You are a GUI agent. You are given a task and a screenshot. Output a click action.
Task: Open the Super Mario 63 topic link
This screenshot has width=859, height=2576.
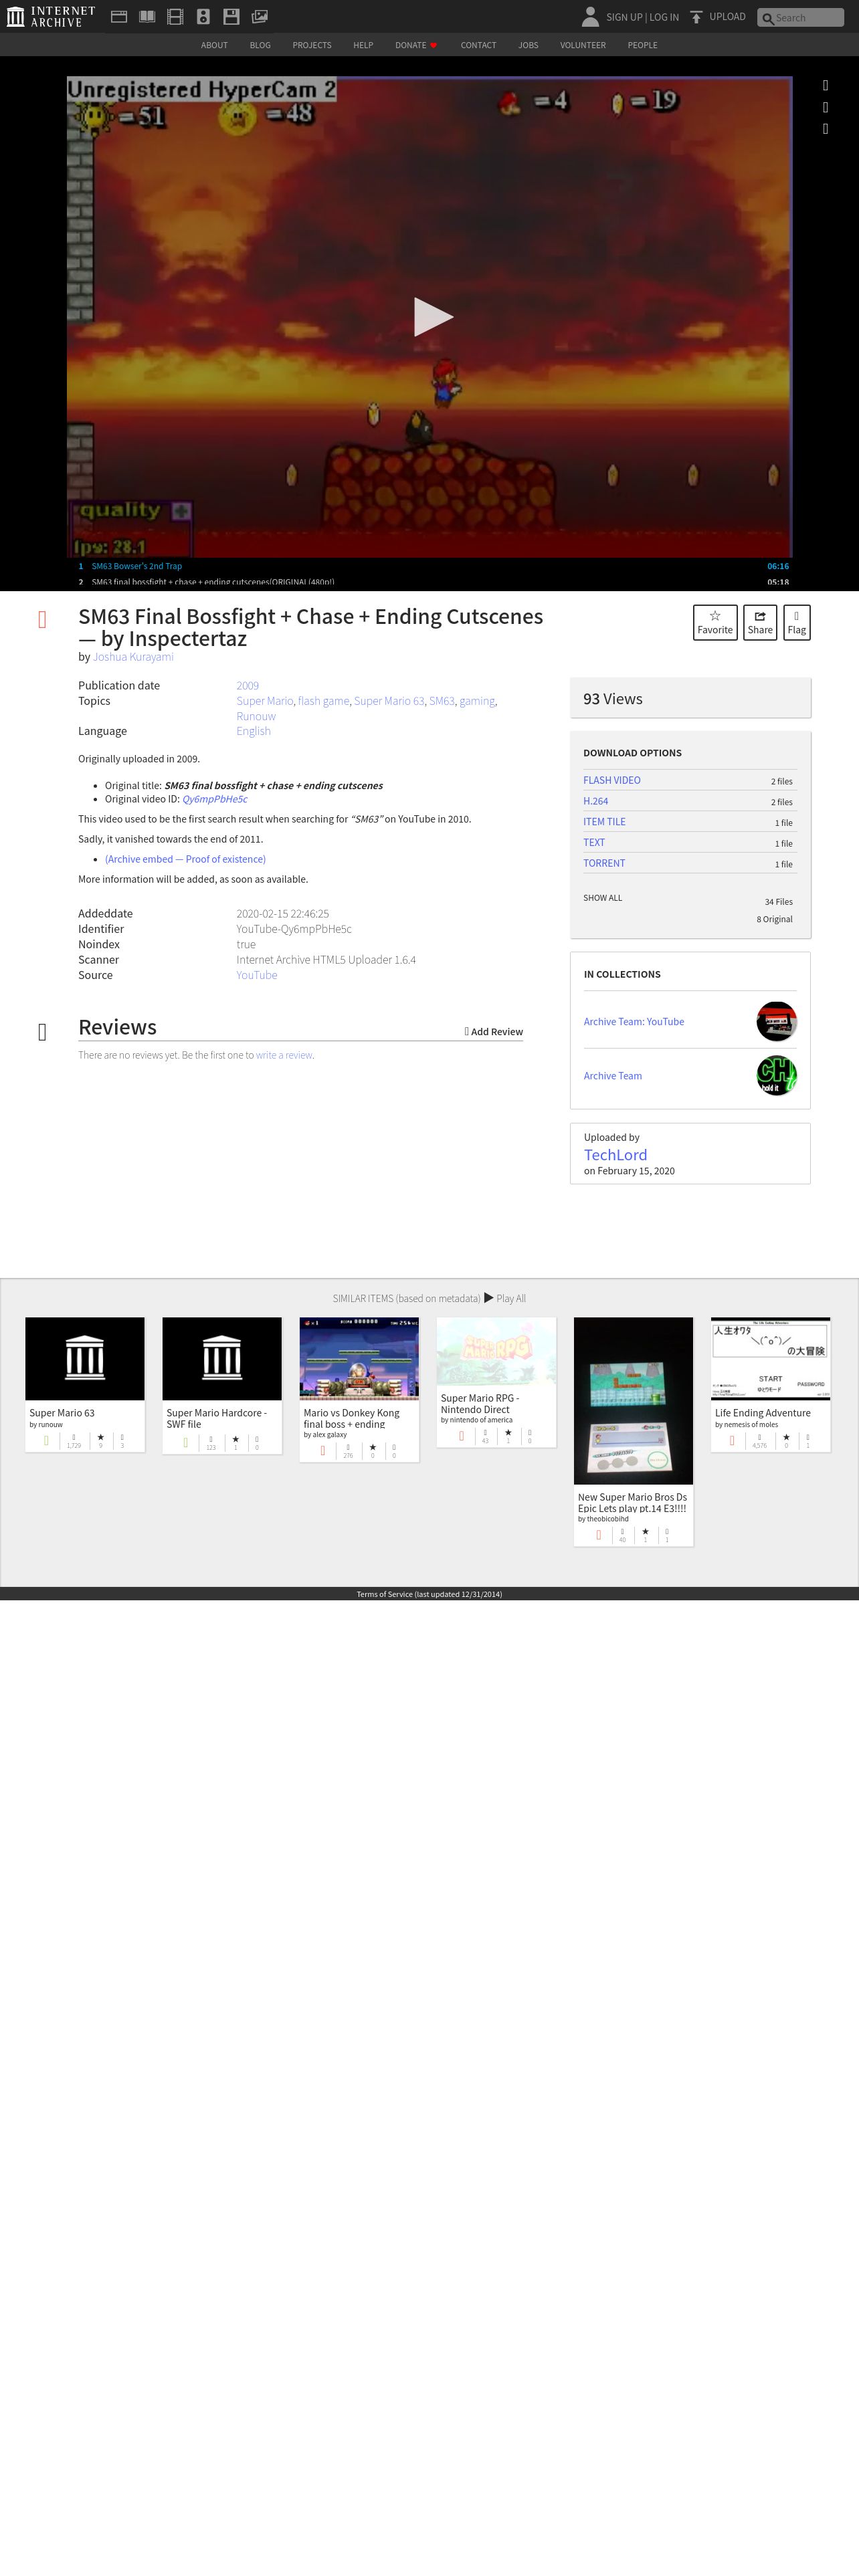tap(389, 701)
